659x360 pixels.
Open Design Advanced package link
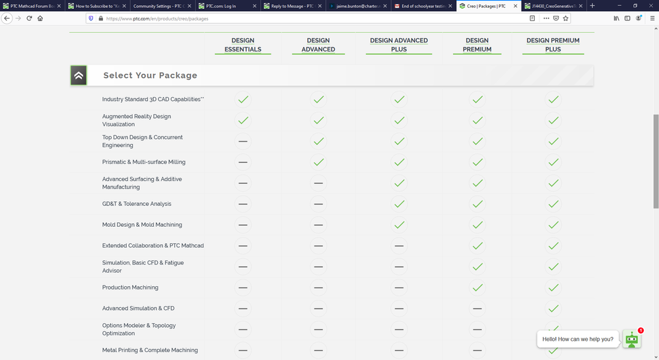click(x=318, y=45)
